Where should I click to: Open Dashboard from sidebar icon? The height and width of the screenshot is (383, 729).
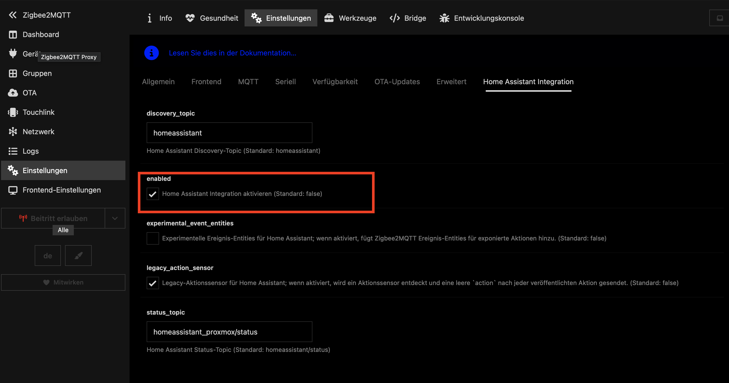coord(13,34)
